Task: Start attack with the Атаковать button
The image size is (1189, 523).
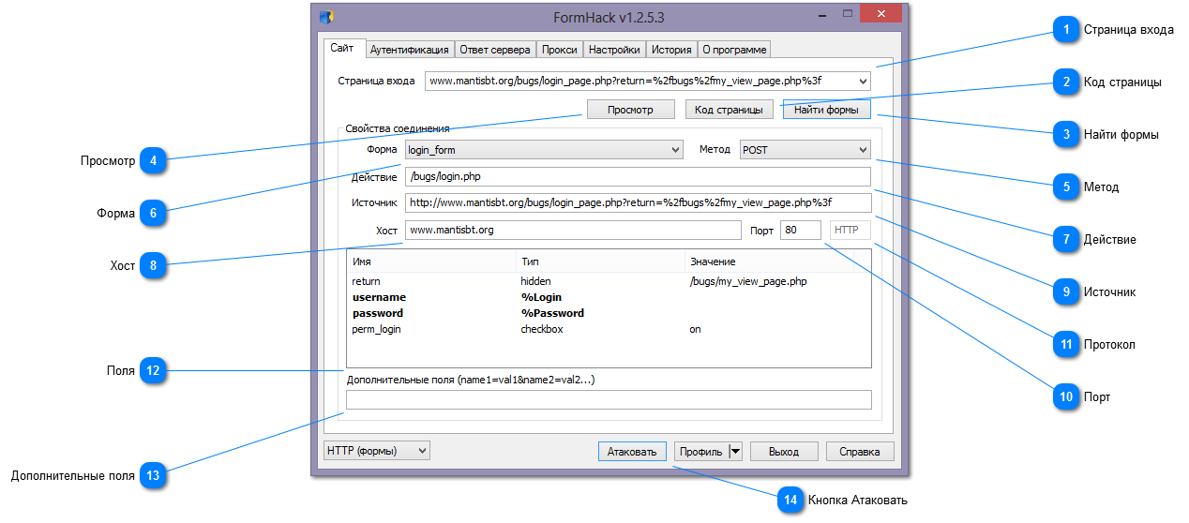Action: coord(632,451)
